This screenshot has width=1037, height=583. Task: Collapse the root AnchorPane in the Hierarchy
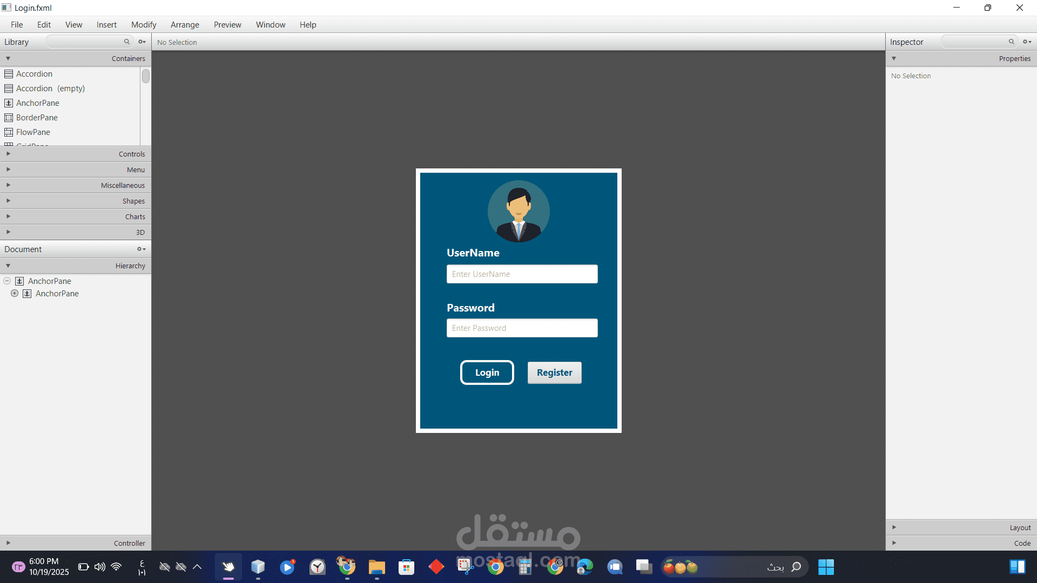click(7, 281)
